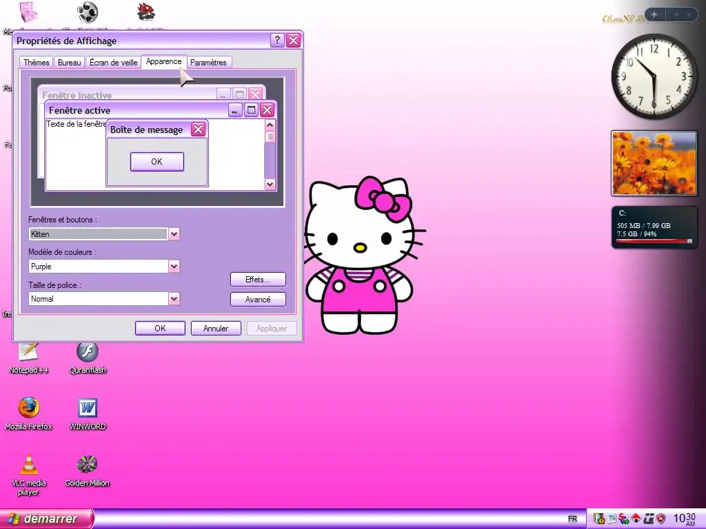
Task: Click the sidebar next-page arrow
Action: 689,14
